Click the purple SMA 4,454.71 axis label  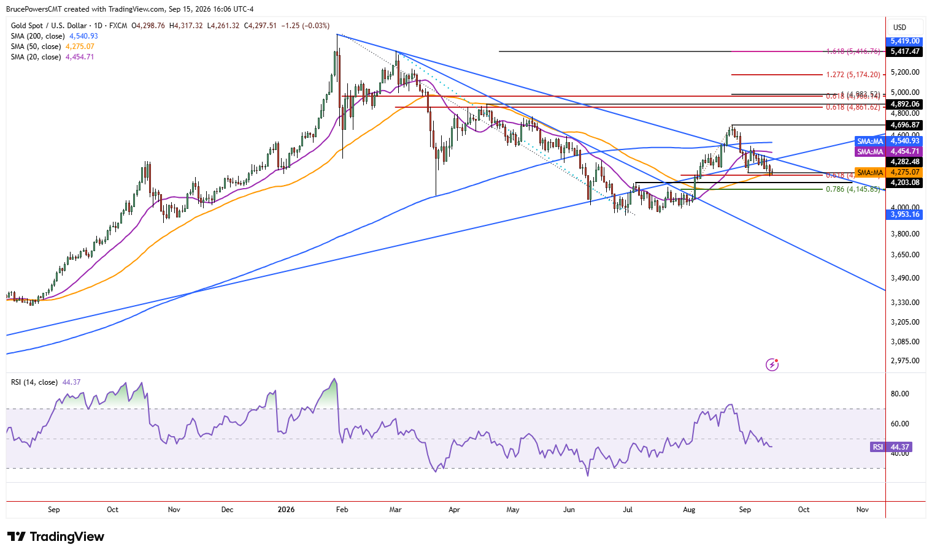tap(888, 151)
